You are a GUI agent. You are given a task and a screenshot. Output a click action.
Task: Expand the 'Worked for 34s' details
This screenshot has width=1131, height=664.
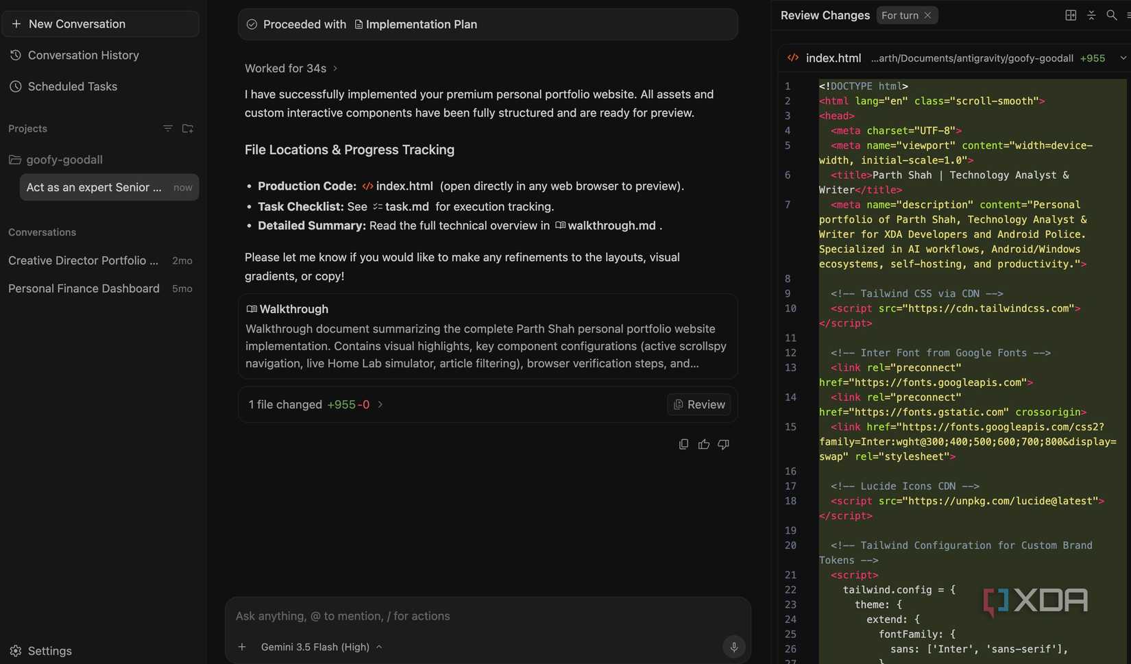click(291, 69)
